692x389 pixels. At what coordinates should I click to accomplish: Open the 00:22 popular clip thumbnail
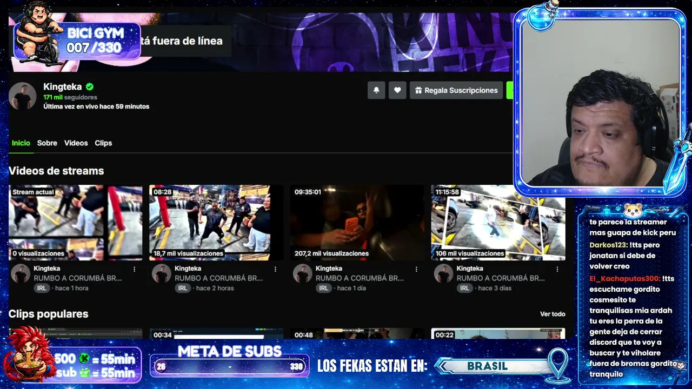click(x=498, y=334)
